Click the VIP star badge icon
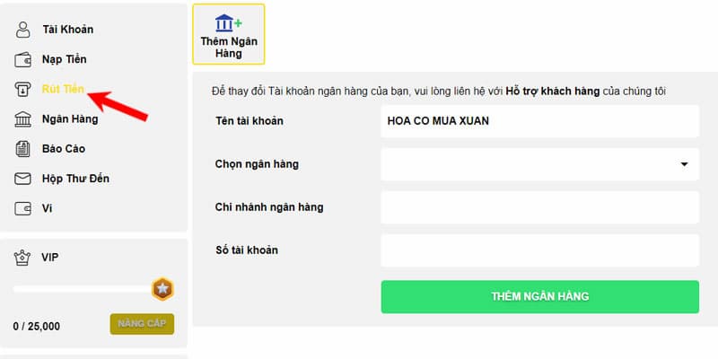The image size is (718, 359). [162, 289]
